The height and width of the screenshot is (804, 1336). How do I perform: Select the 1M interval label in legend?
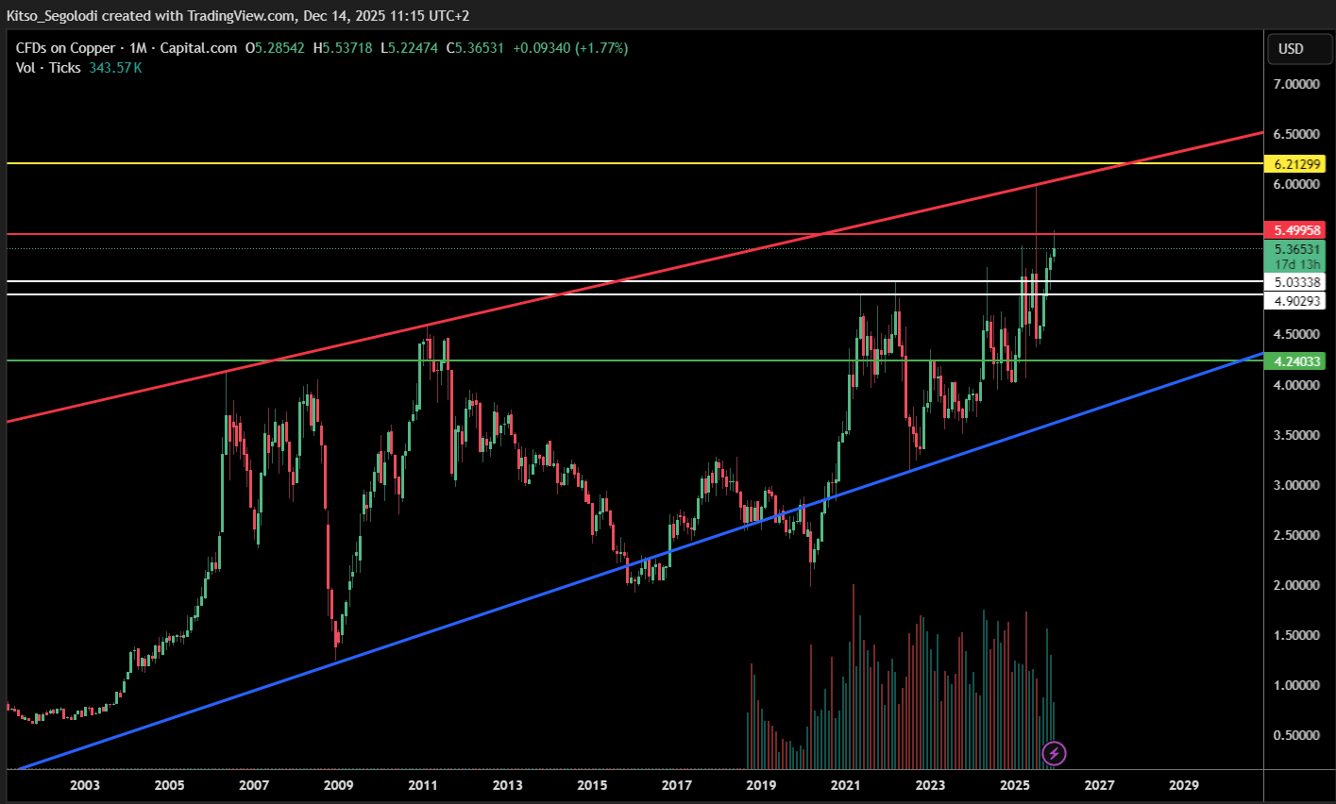coord(138,48)
